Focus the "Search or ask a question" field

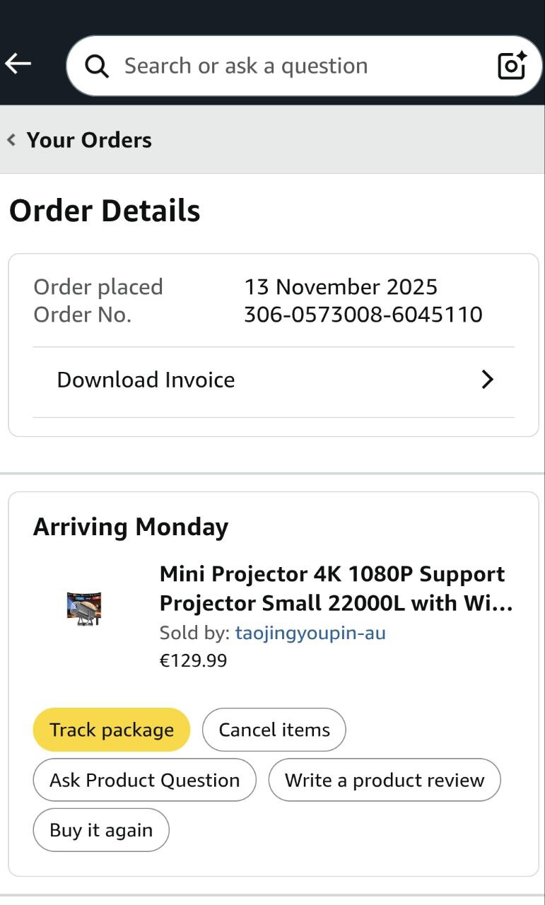tap(283, 66)
